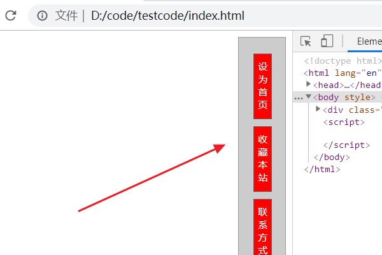Select the closing </body> tag row
This screenshot has height=255, width=382.
coord(332,157)
